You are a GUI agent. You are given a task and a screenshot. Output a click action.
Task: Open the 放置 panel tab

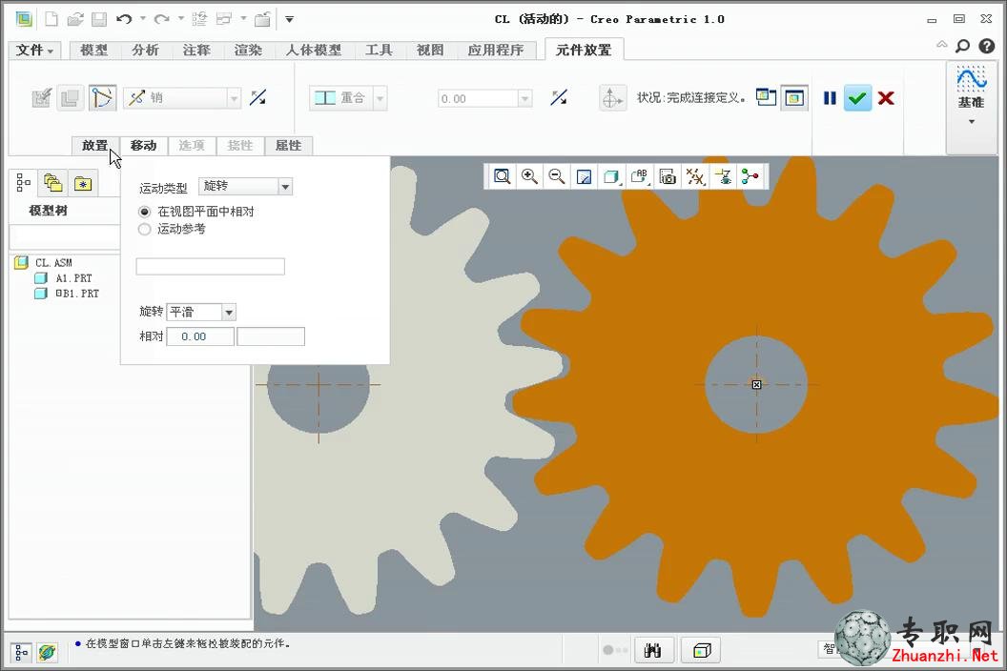point(95,146)
